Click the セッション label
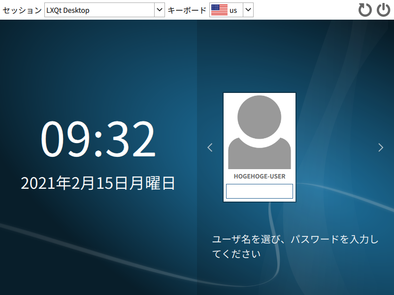Screen dimensions: 394x295 tap(22, 10)
